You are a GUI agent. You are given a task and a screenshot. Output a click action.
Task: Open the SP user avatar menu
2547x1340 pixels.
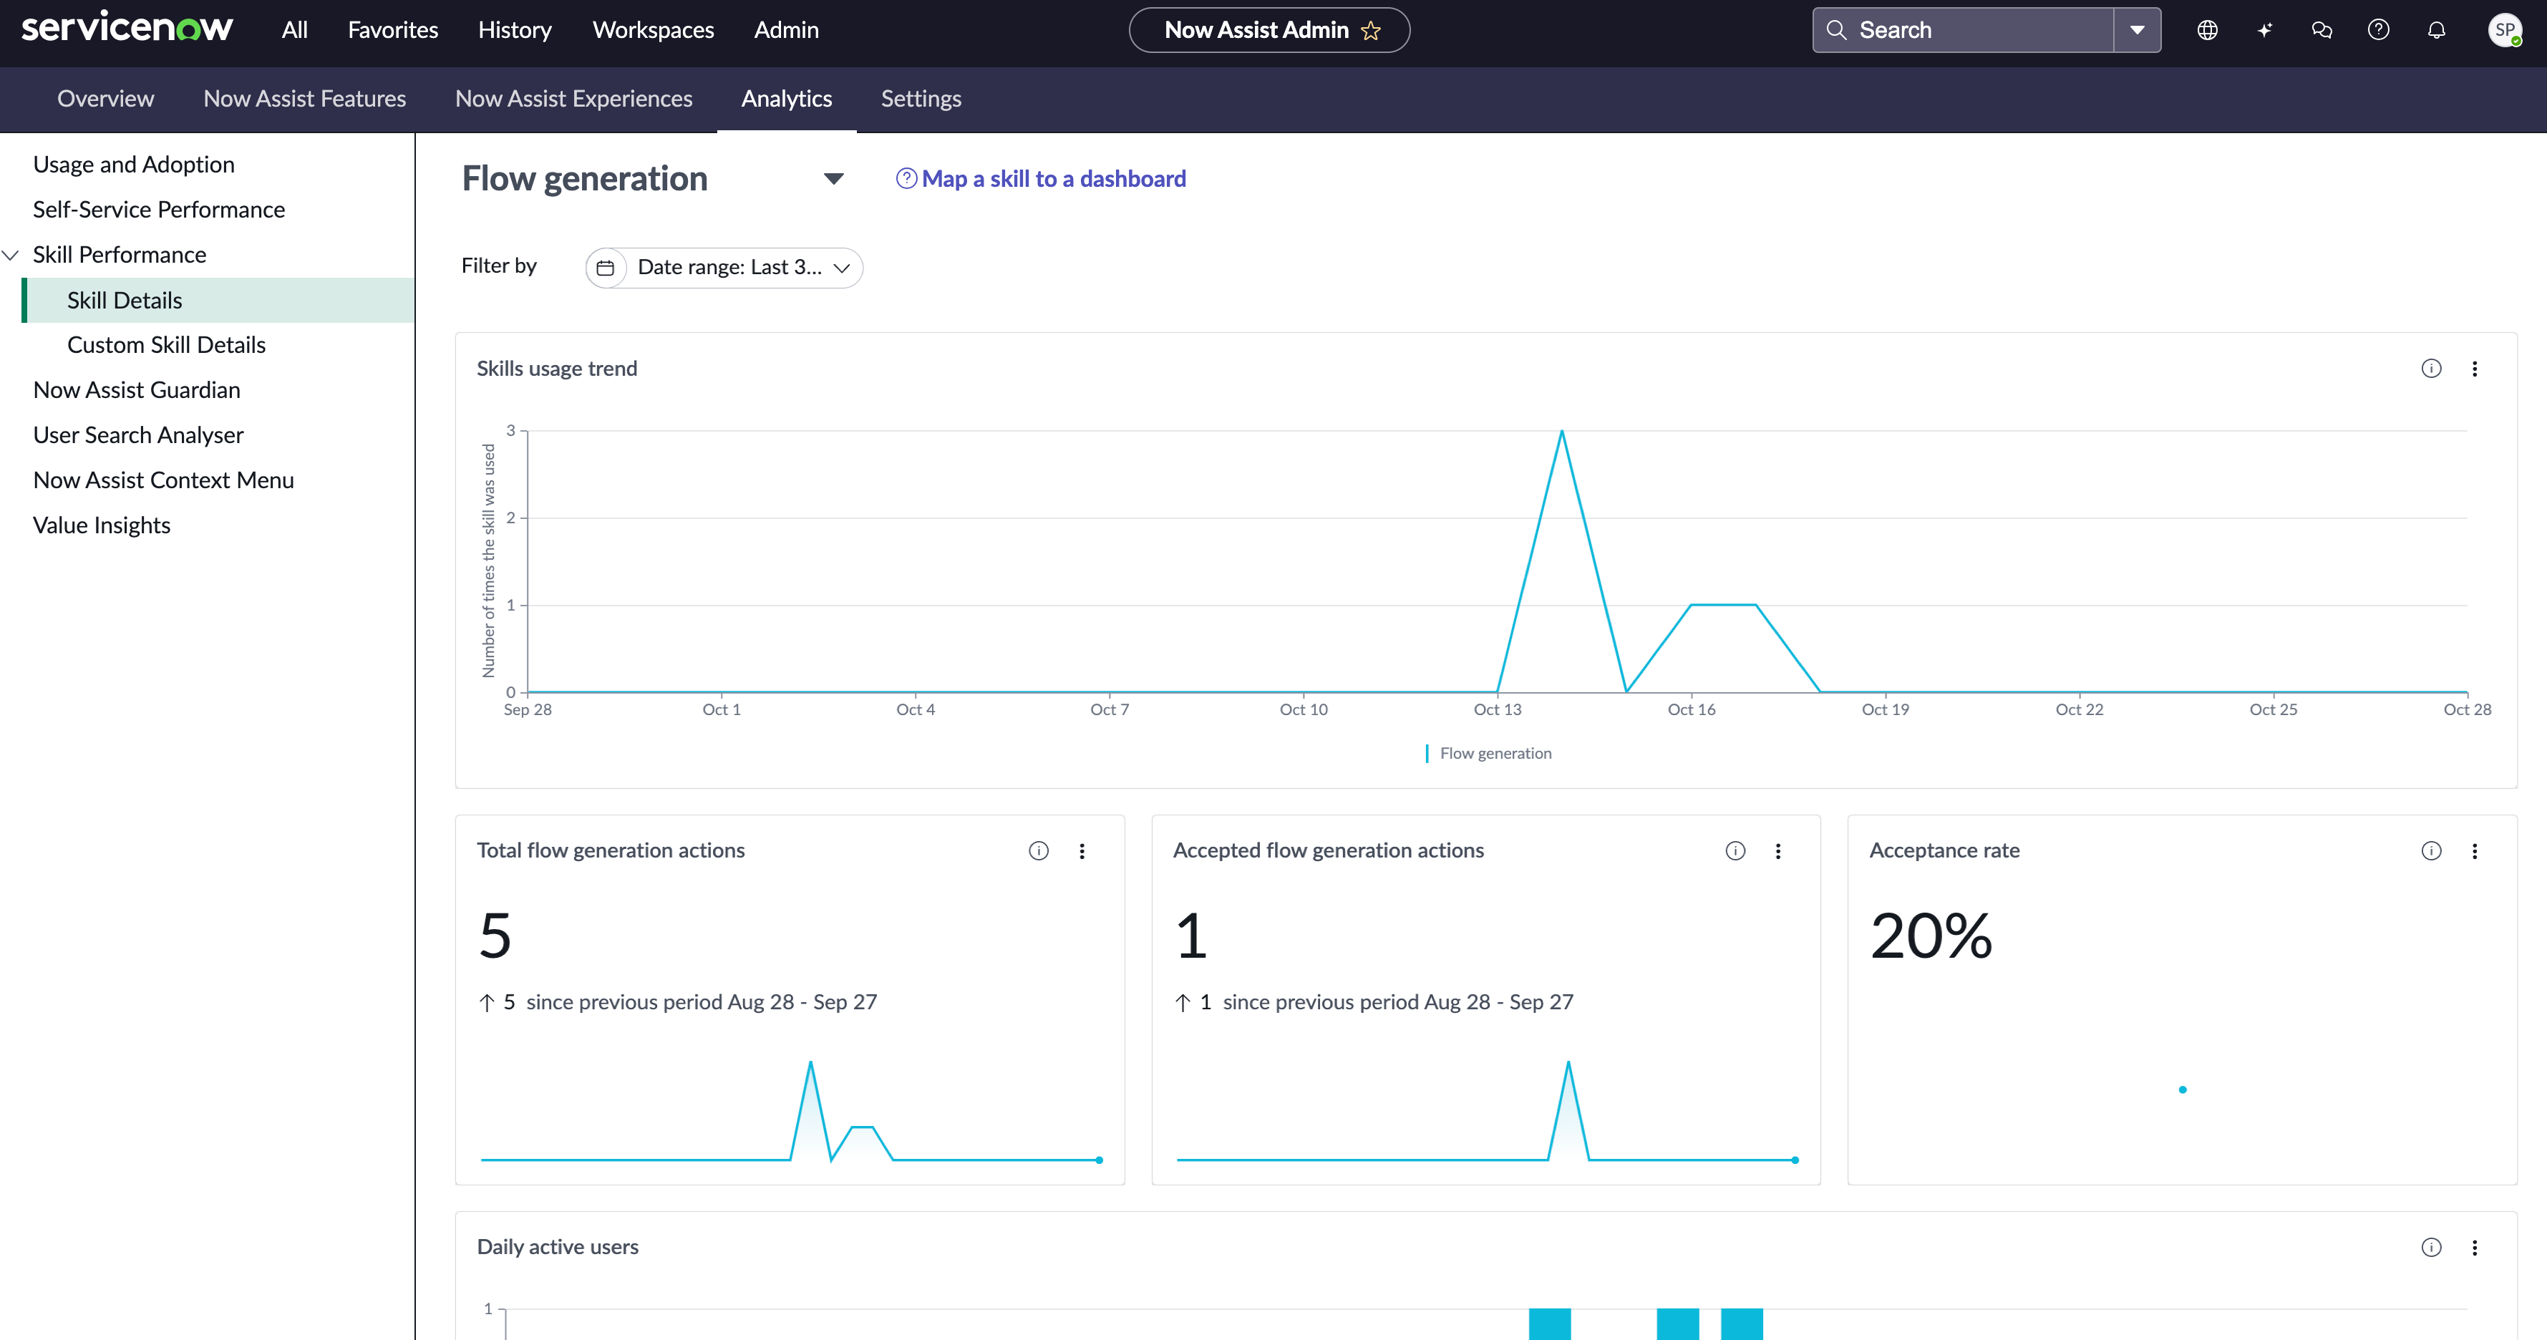pos(2505,29)
